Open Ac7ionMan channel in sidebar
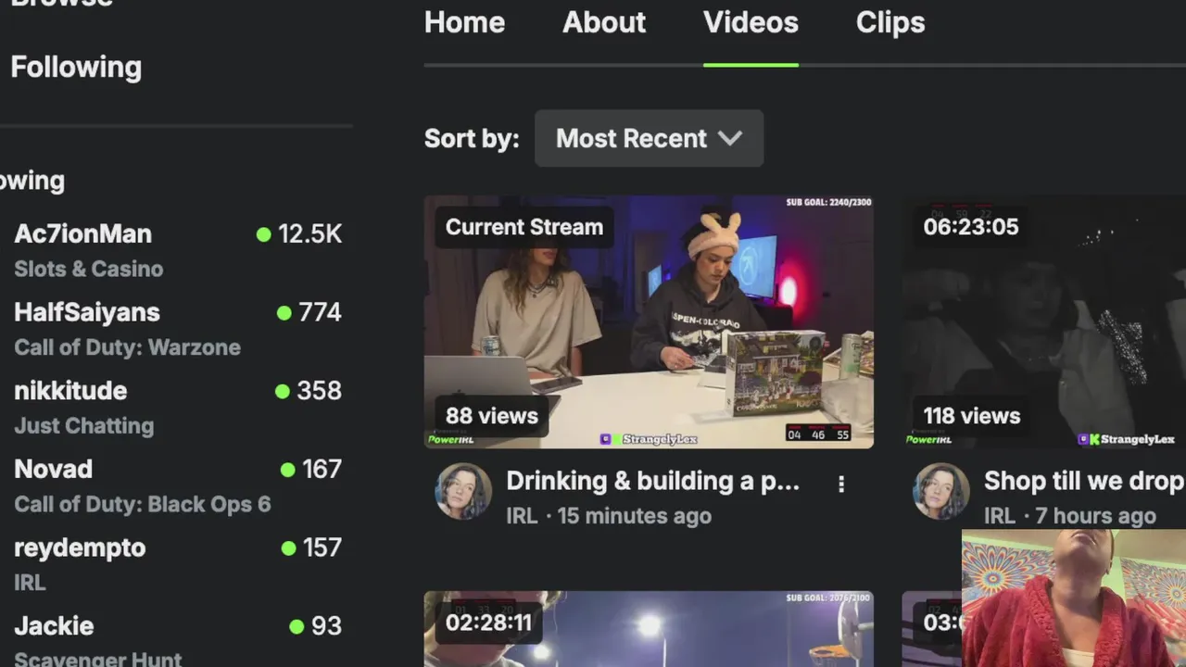 (x=82, y=233)
